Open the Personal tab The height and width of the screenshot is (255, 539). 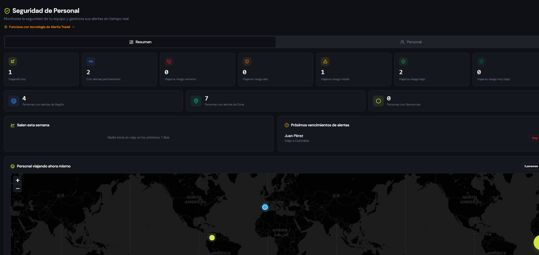click(411, 42)
